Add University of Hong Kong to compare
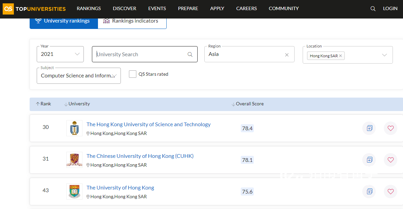Viewport: 403px width, 209px height. tap(369, 191)
